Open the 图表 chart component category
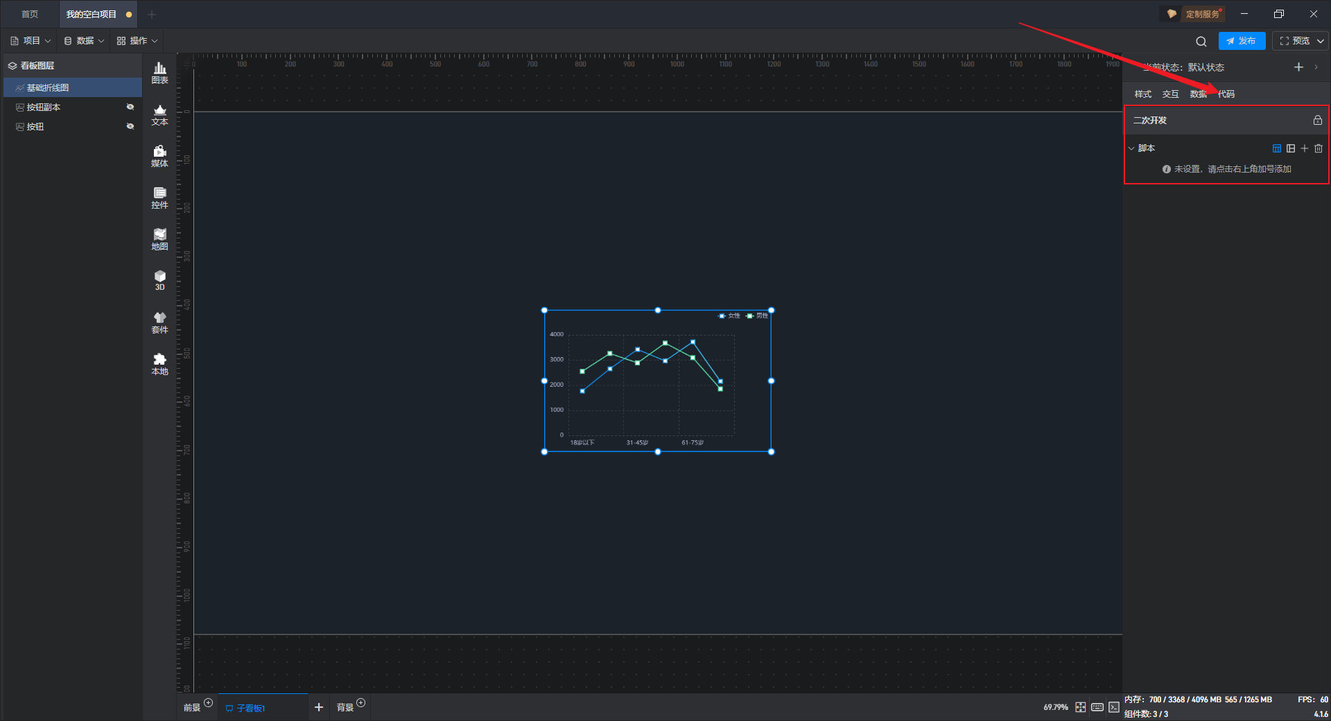Viewport: 1331px width, 721px height. tap(159, 72)
